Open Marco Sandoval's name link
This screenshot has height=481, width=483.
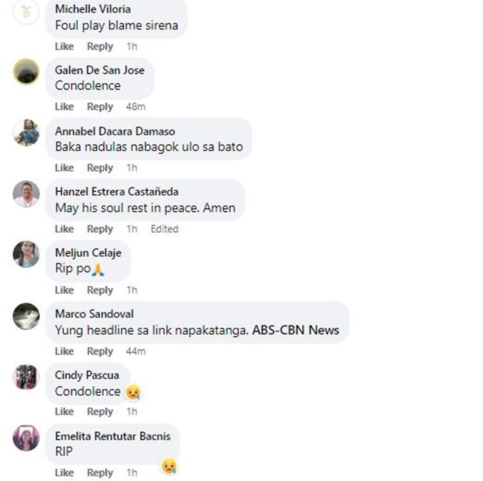coord(94,314)
